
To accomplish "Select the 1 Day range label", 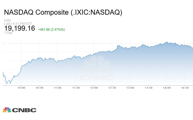I will point(8,33).
